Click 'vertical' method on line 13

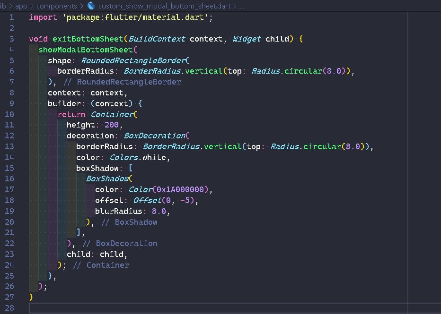click(223, 146)
